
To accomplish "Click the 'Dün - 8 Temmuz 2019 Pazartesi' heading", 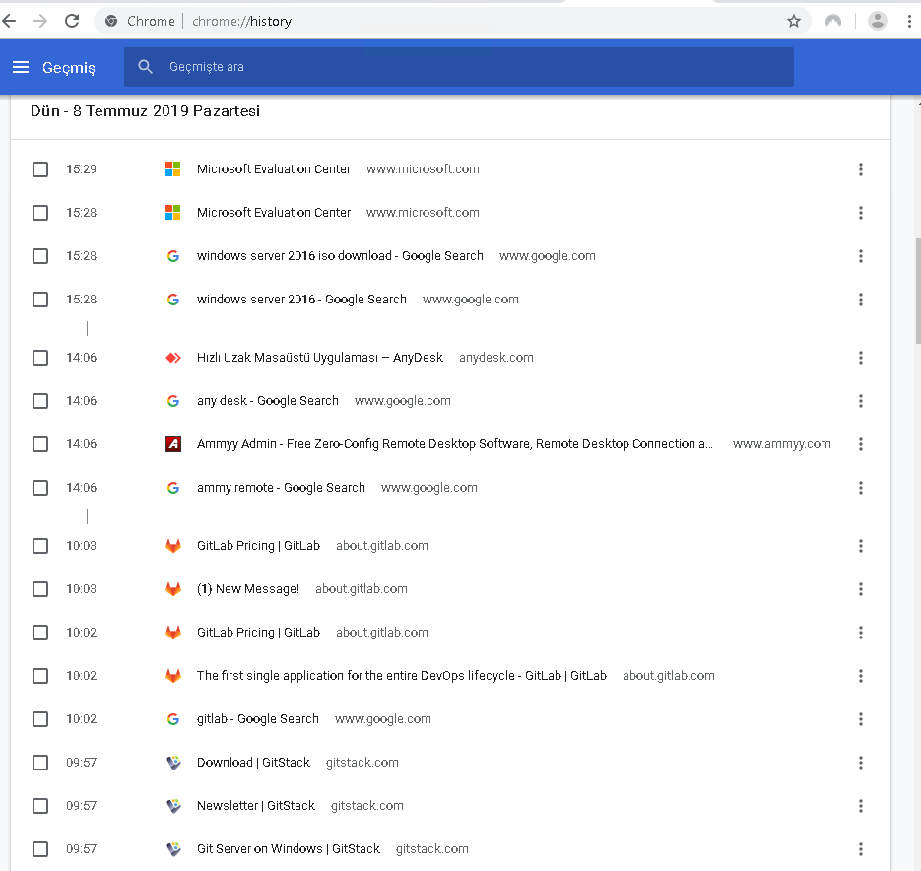I will 145,111.
